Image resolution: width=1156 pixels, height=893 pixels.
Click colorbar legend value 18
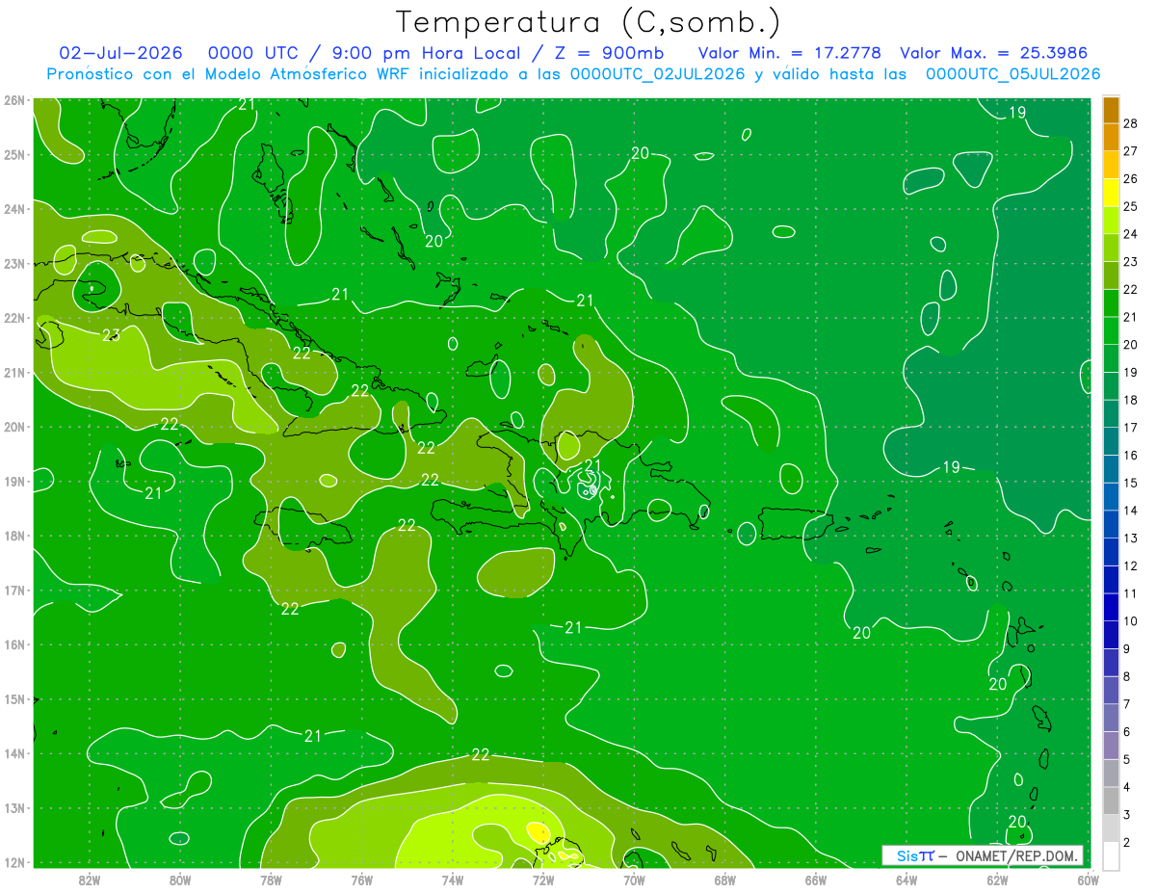pos(1130,400)
